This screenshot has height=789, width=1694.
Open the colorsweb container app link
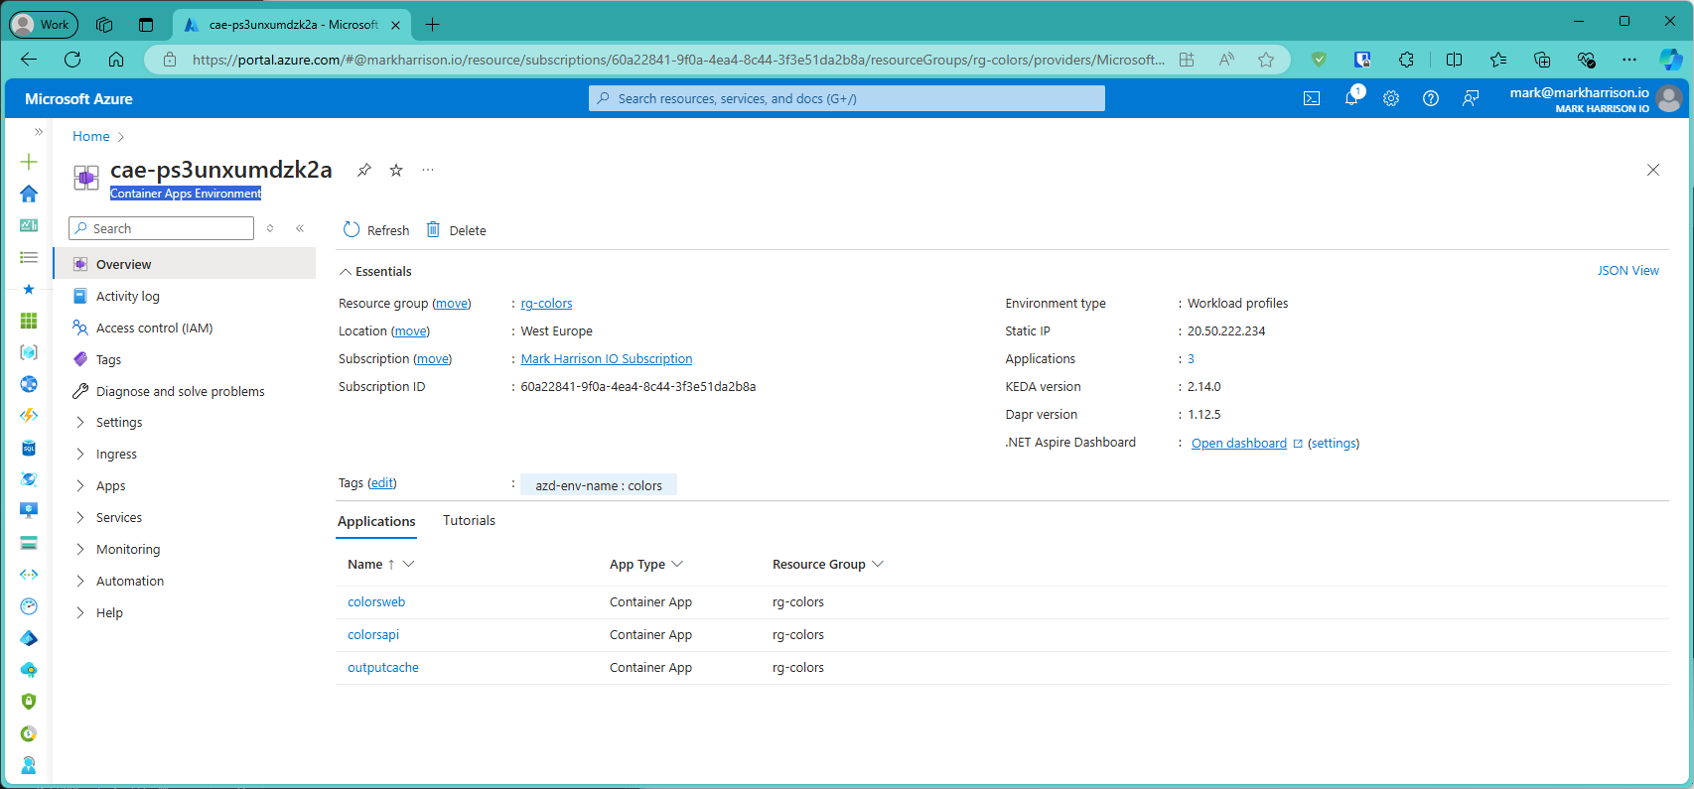coord(376,602)
